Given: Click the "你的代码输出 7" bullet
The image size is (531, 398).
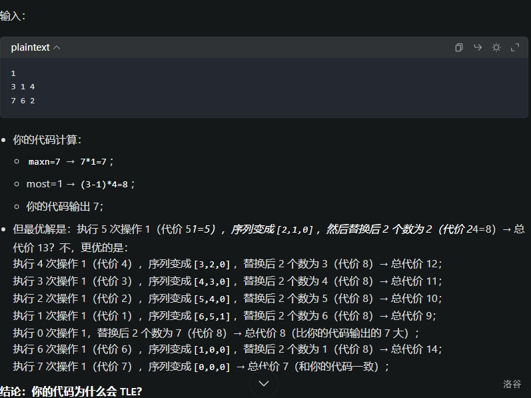Looking at the screenshot, I should (x=65, y=207).
